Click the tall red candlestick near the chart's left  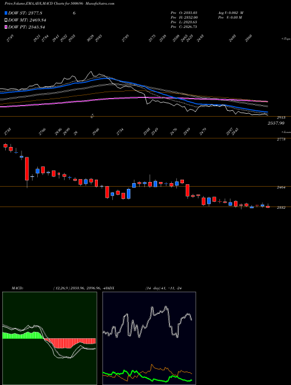click(27, 169)
